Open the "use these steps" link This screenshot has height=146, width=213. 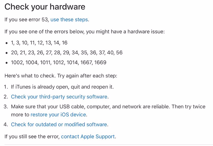point(69,19)
